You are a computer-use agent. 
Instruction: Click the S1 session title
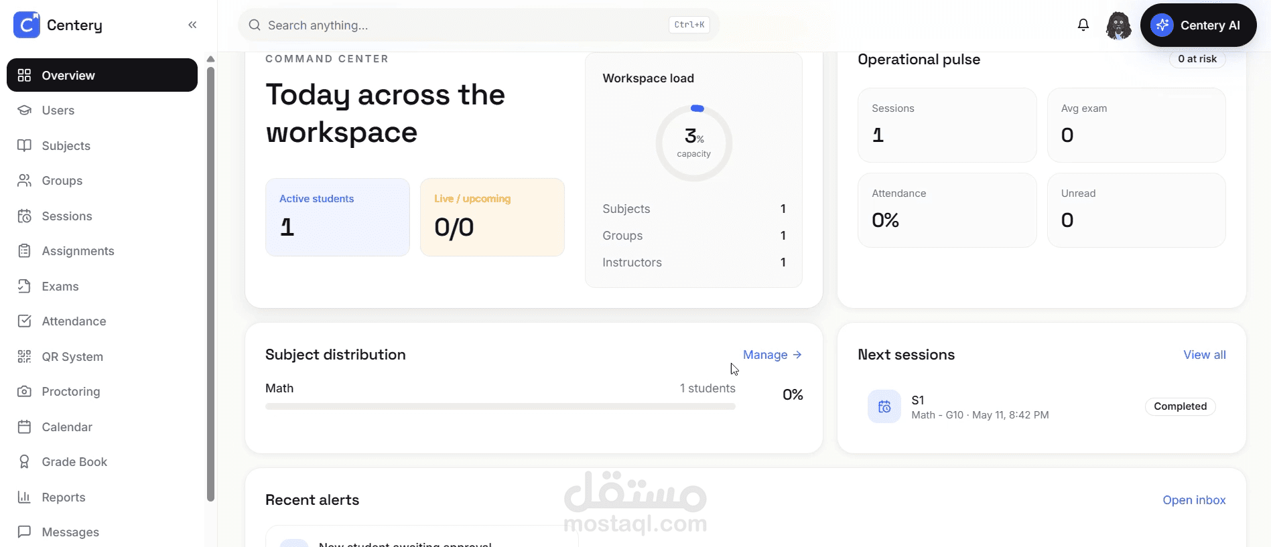(917, 400)
